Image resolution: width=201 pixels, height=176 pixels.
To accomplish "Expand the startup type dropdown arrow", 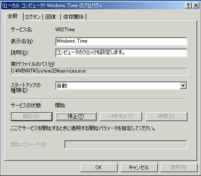I will pyautogui.click(x=183, y=86).
